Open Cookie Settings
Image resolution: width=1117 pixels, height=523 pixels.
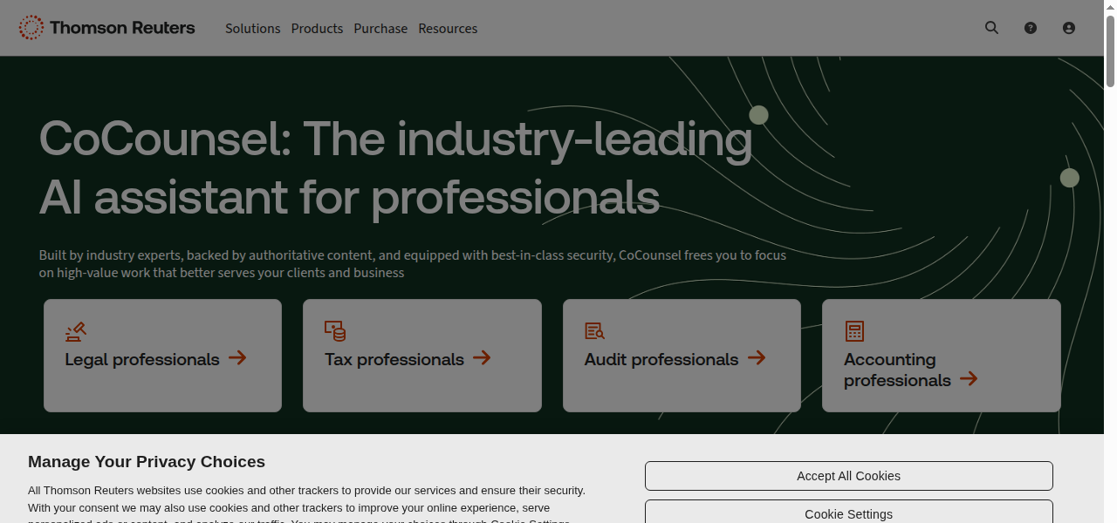[848, 513]
